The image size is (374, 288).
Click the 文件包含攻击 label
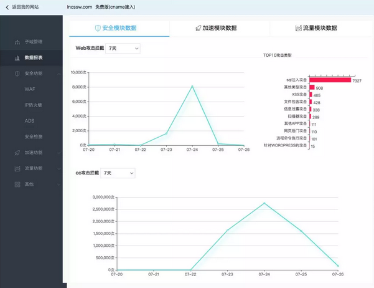coord(296,102)
